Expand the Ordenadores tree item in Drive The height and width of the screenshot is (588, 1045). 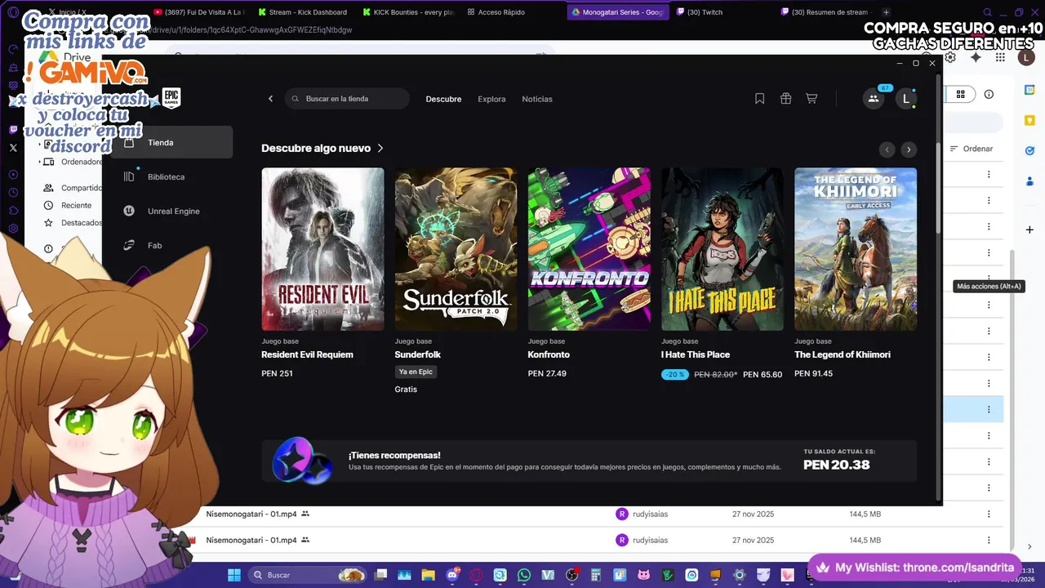(40, 162)
